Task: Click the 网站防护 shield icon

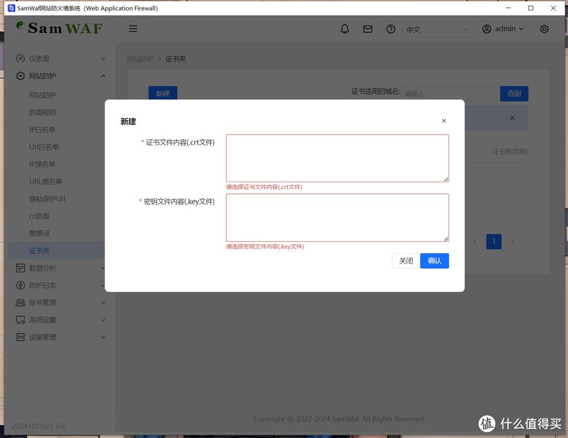Action: click(19, 76)
